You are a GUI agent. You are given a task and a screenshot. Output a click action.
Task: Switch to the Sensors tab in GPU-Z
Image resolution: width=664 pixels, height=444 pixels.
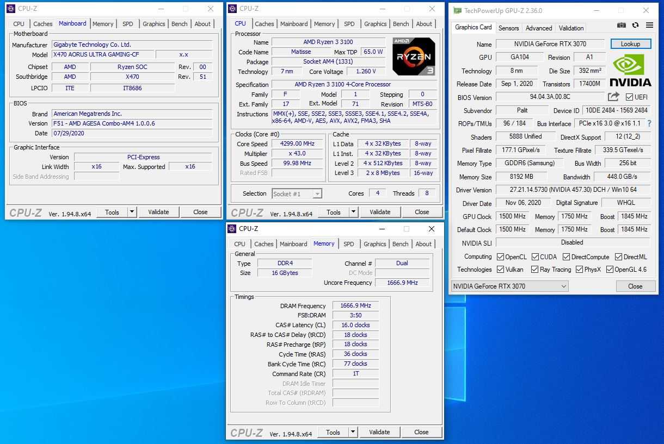508,28
